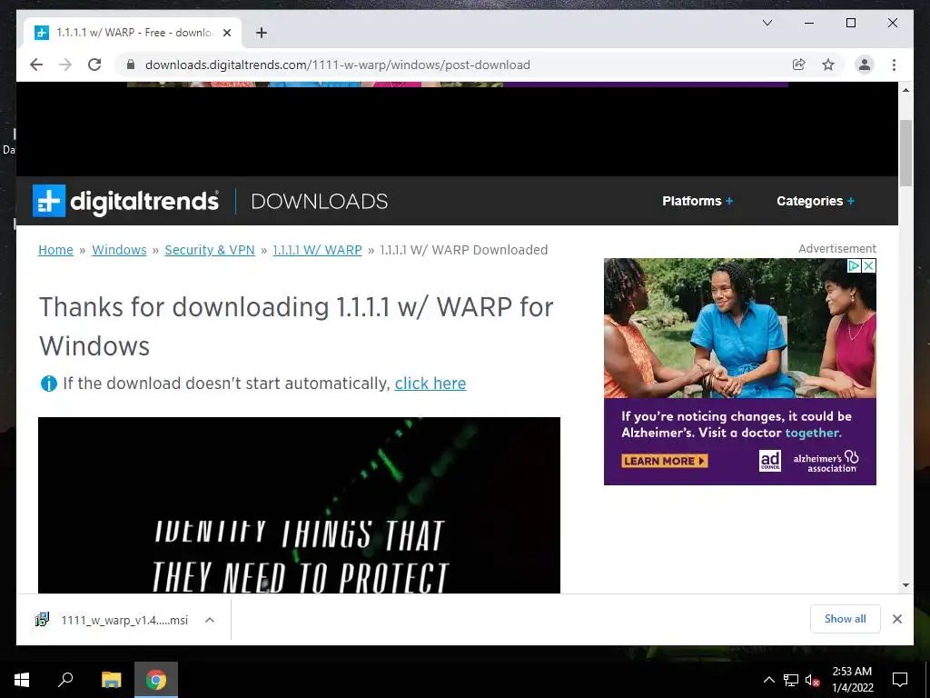
Task: Share this page via address bar icon
Action: tap(799, 65)
